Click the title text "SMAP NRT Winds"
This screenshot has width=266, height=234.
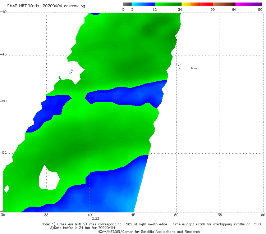point(23,6)
